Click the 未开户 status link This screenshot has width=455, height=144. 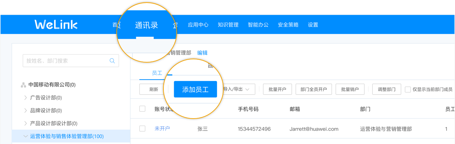click(x=162, y=129)
